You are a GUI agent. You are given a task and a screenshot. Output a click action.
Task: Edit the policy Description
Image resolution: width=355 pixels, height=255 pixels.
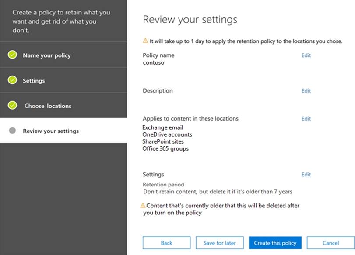[x=306, y=91]
